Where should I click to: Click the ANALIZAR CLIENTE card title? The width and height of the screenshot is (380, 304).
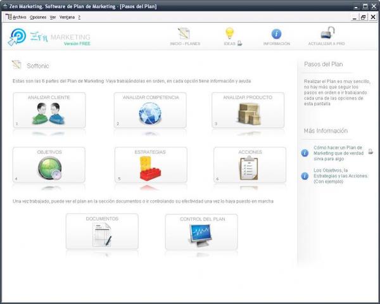click(x=49, y=98)
